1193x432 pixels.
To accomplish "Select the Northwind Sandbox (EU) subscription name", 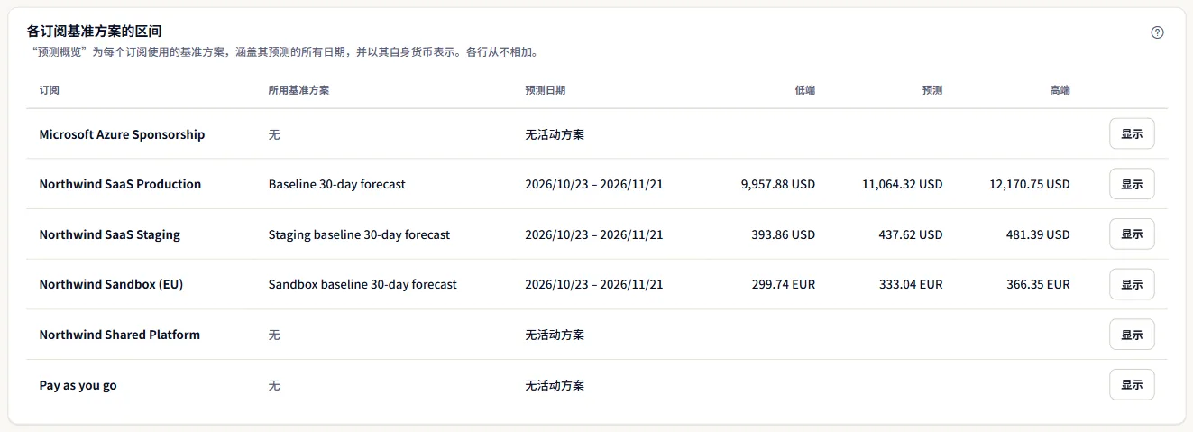I will [111, 284].
